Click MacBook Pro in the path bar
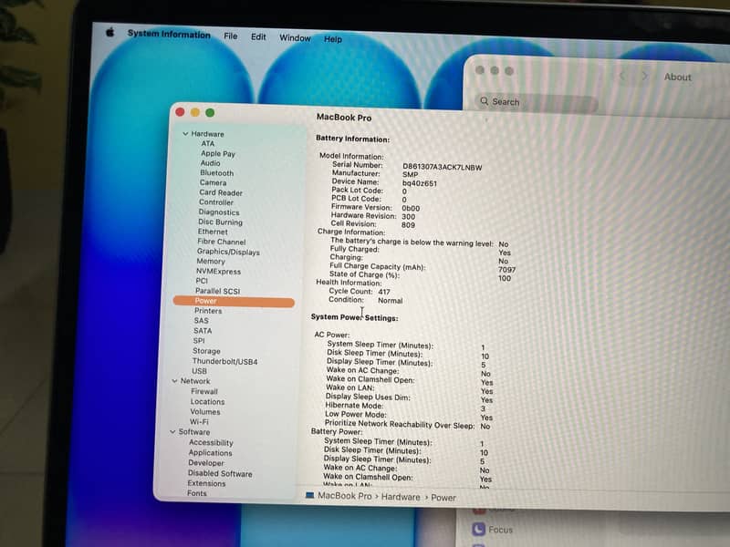This screenshot has width=730, height=547. coord(345,496)
